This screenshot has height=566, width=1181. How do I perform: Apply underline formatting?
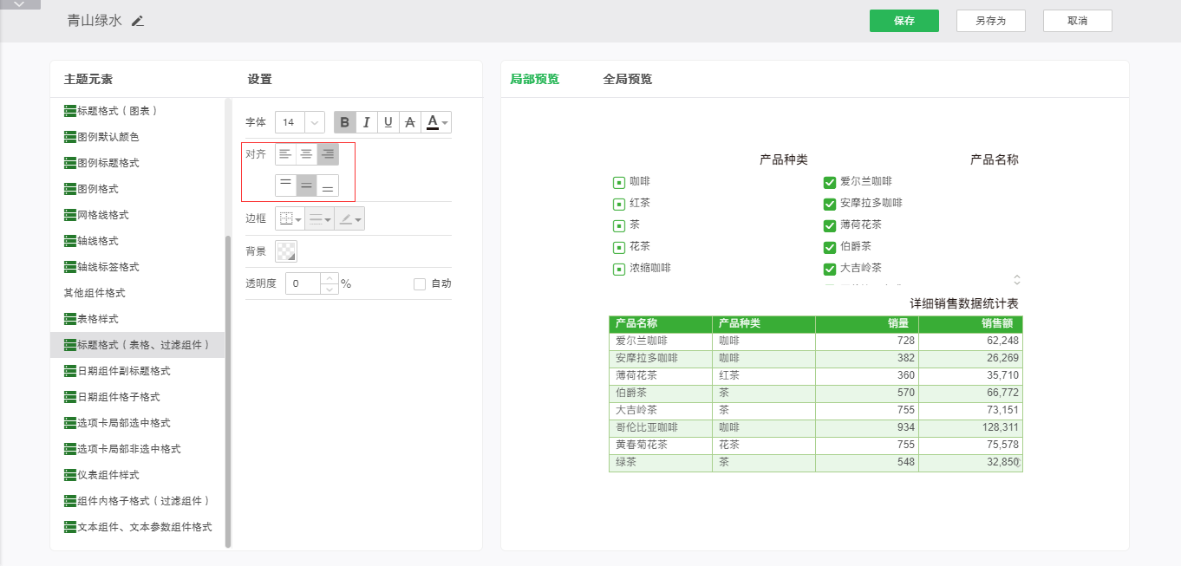[x=388, y=122]
